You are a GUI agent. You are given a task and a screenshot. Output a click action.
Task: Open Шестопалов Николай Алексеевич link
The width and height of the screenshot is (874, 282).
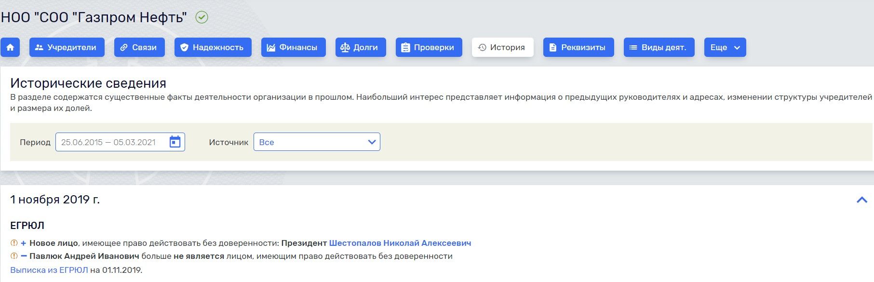(x=400, y=243)
